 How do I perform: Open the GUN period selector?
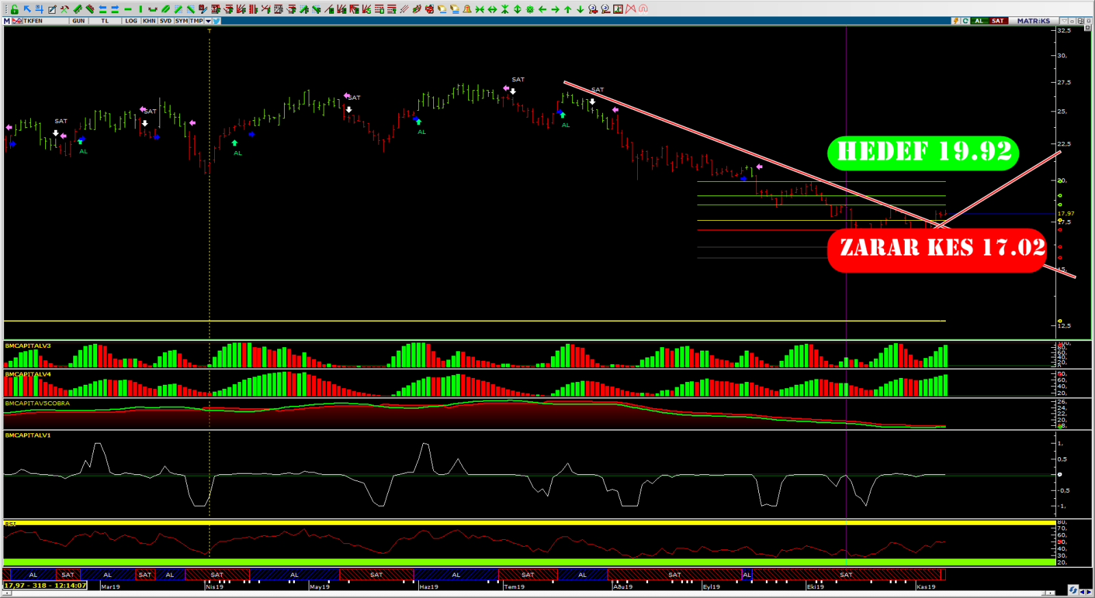click(x=79, y=21)
